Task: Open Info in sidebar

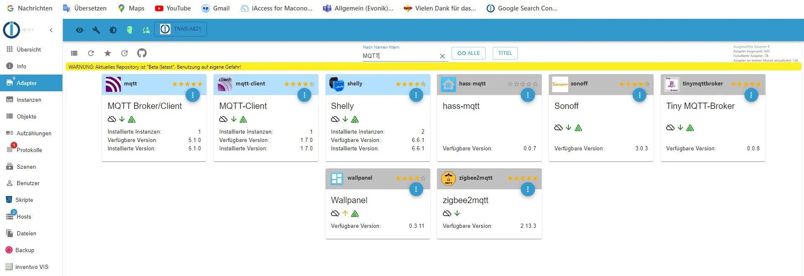Action: pos(31,66)
